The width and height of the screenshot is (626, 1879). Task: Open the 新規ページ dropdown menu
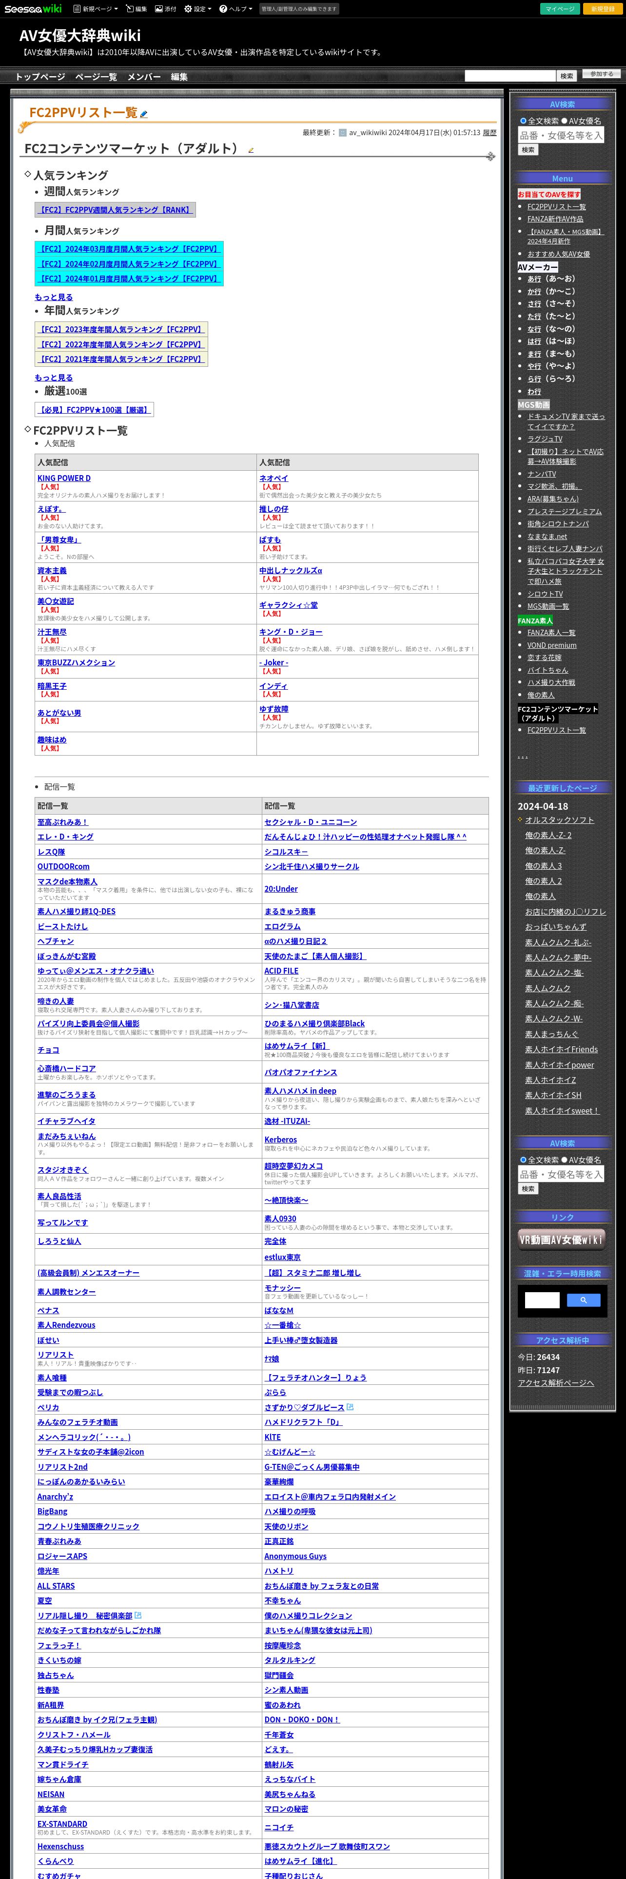click(x=96, y=9)
